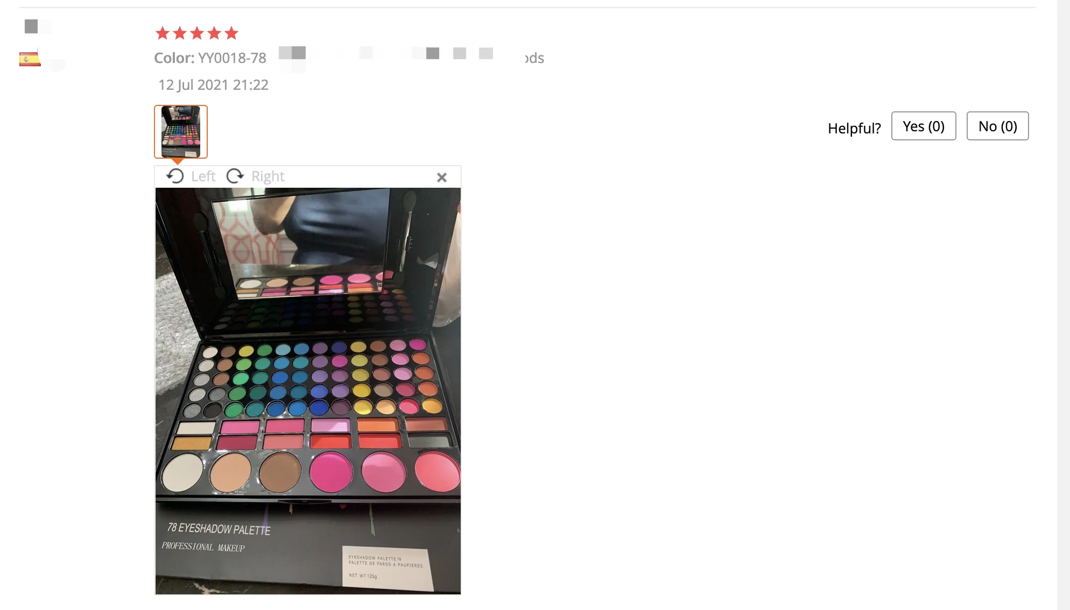Viewport: 1070px width, 610px height.
Task: Click the Spain flag icon
Action: click(x=30, y=59)
